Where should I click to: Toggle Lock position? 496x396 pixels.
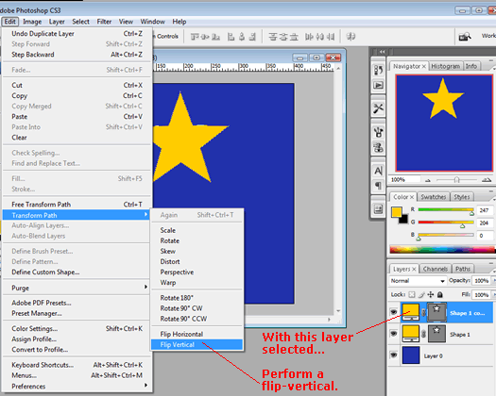(431, 294)
